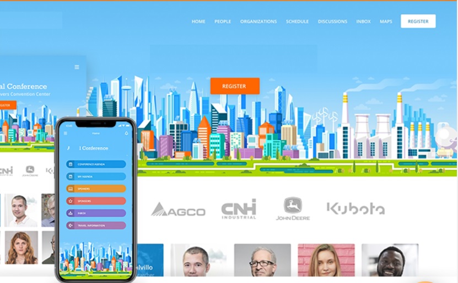Image resolution: width=458 pixels, height=283 pixels.
Task: Click the 'Conference' title on phone app
Action: click(94, 148)
